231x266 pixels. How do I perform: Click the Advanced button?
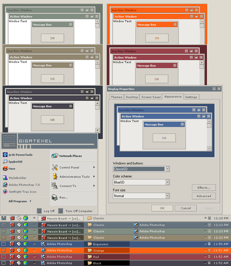click(204, 196)
